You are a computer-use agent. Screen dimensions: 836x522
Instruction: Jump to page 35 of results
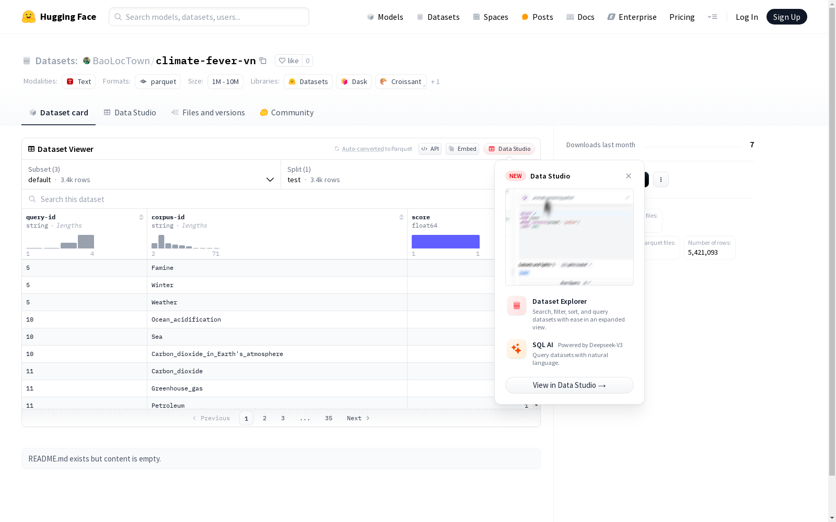[x=329, y=418]
